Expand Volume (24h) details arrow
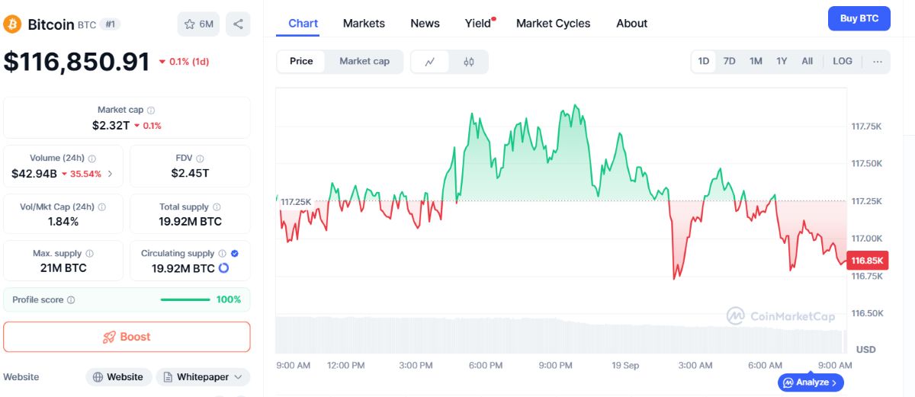Screen dimensions: 915x397 pos(110,174)
